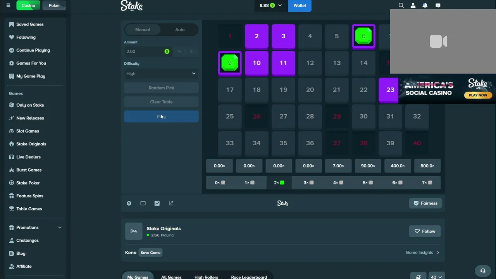Click the Live Dealers icon

point(12,157)
